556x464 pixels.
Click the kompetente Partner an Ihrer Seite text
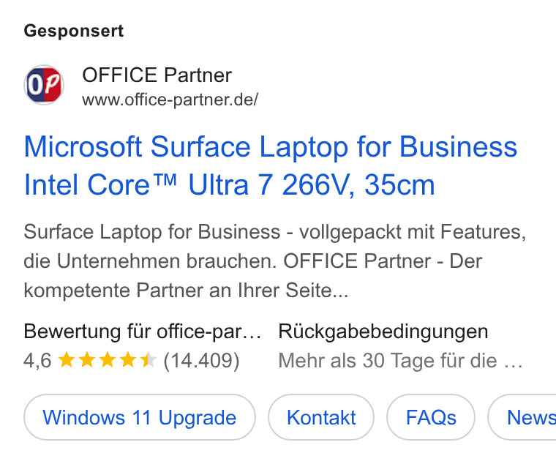pos(186,291)
